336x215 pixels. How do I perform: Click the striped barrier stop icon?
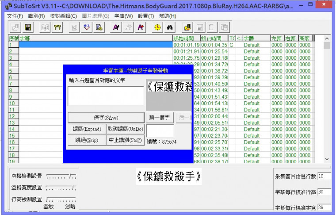click(57, 27)
